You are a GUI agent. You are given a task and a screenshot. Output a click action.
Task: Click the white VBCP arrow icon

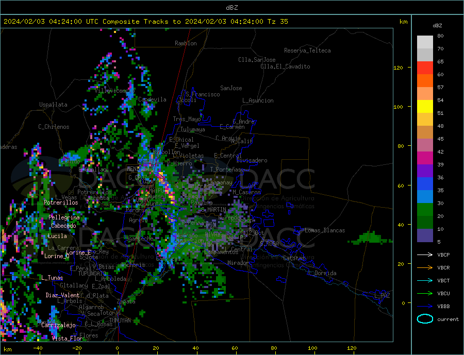425,255
